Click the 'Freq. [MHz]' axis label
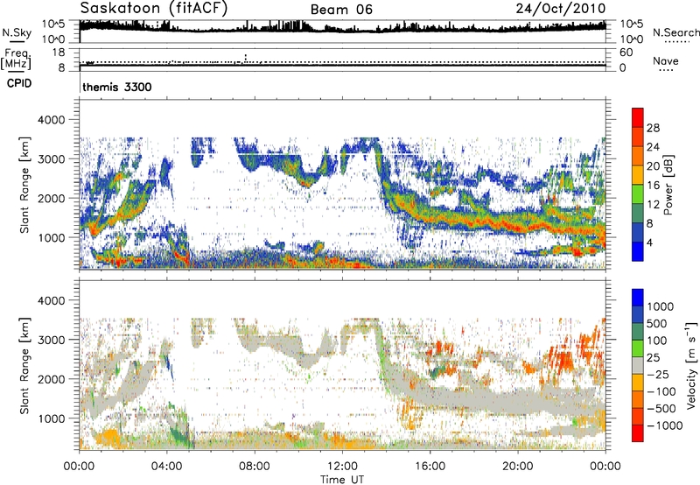 [x=16, y=60]
